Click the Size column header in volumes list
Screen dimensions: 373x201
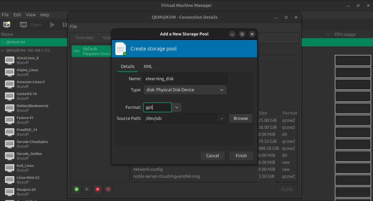point(263,113)
